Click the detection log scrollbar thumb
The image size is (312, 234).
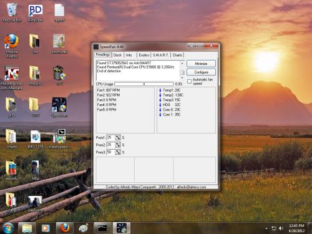[182, 72]
